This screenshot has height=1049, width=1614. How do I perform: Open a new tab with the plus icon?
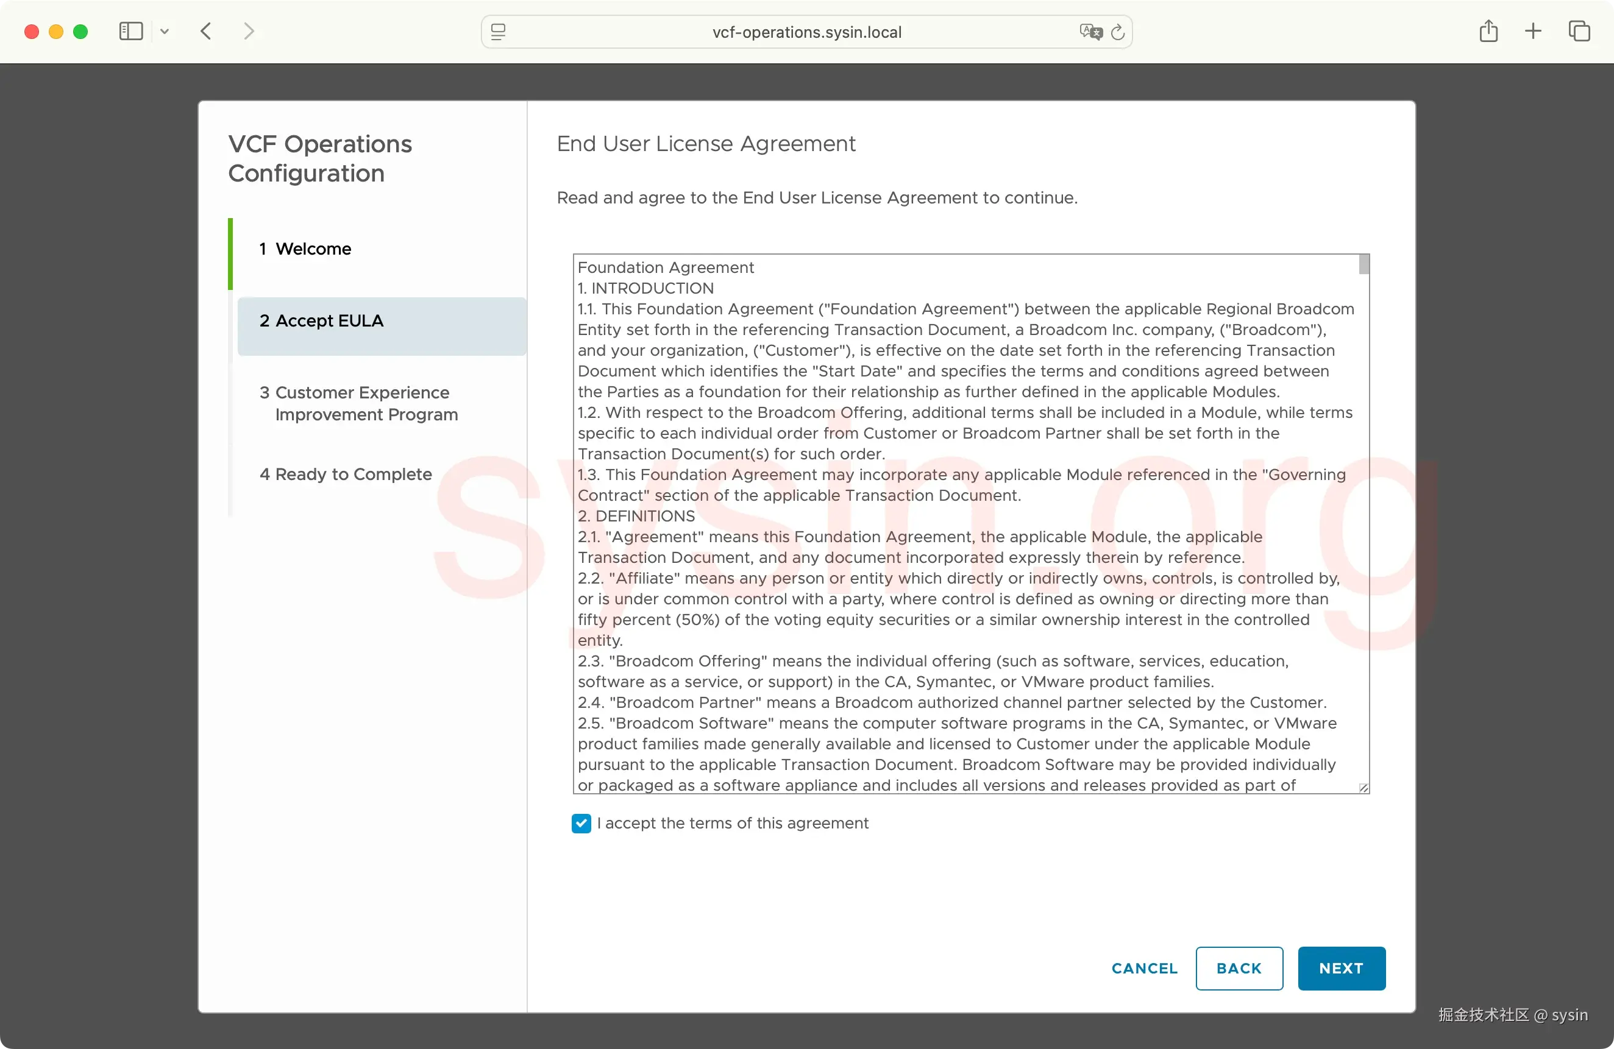(x=1534, y=31)
